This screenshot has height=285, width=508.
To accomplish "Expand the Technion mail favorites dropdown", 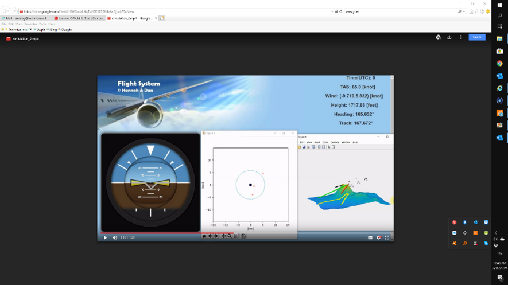I will pos(30,29).
